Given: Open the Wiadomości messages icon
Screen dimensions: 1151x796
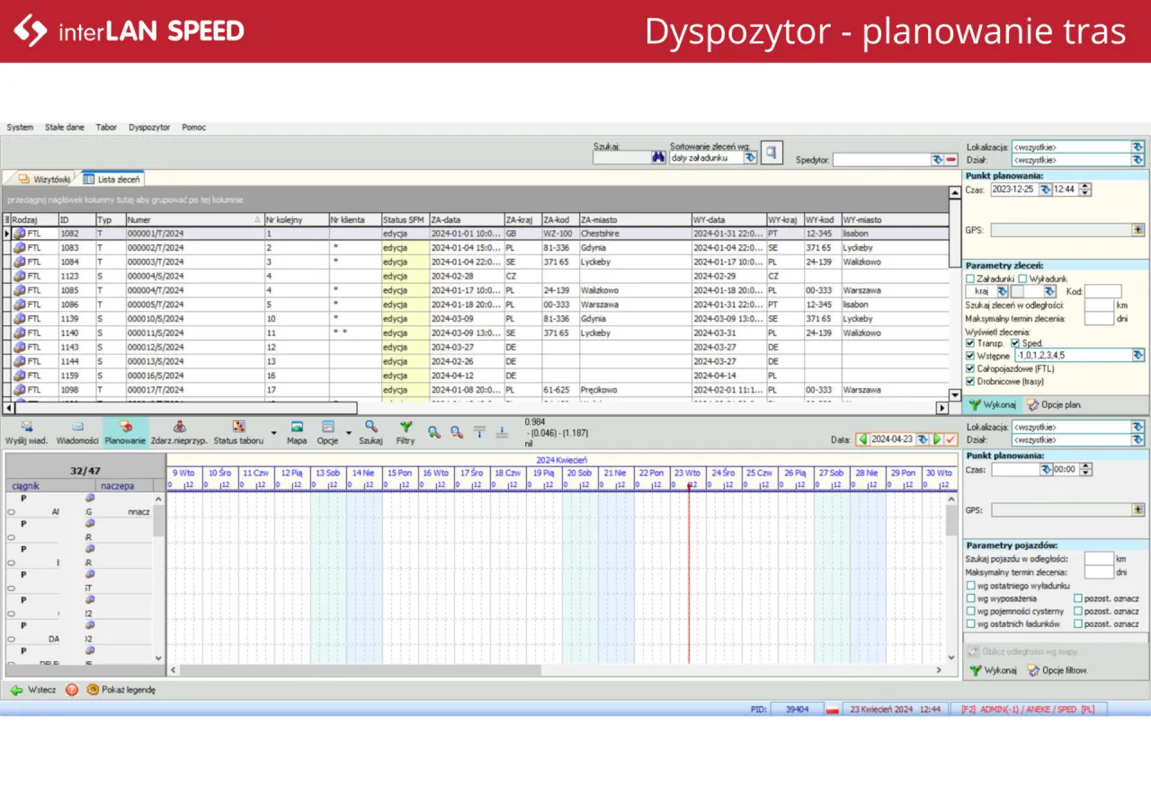Looking at the screenshot, I should 77,427.
